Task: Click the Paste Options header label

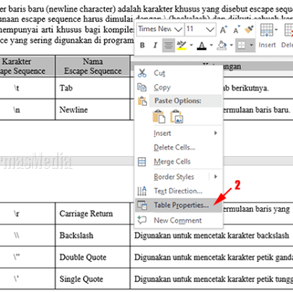Action: (177, 101)
